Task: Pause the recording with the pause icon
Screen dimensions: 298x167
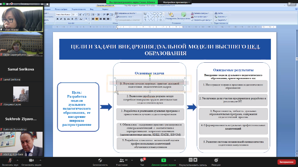Action: click(x=191, y=160)
